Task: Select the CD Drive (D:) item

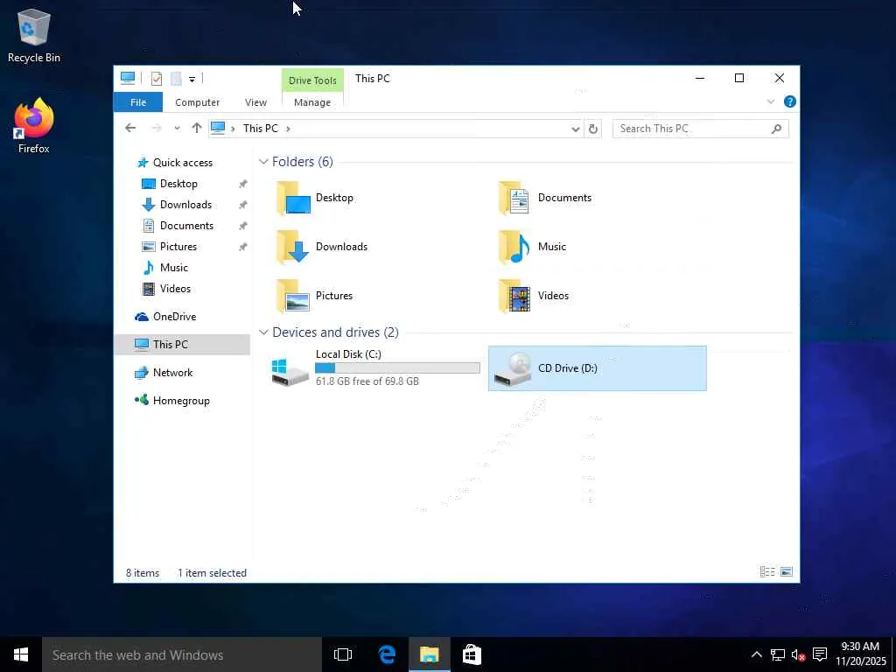Action: point(597,368)
